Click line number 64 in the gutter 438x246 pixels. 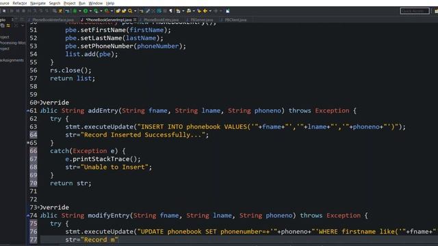coord(34,135)
